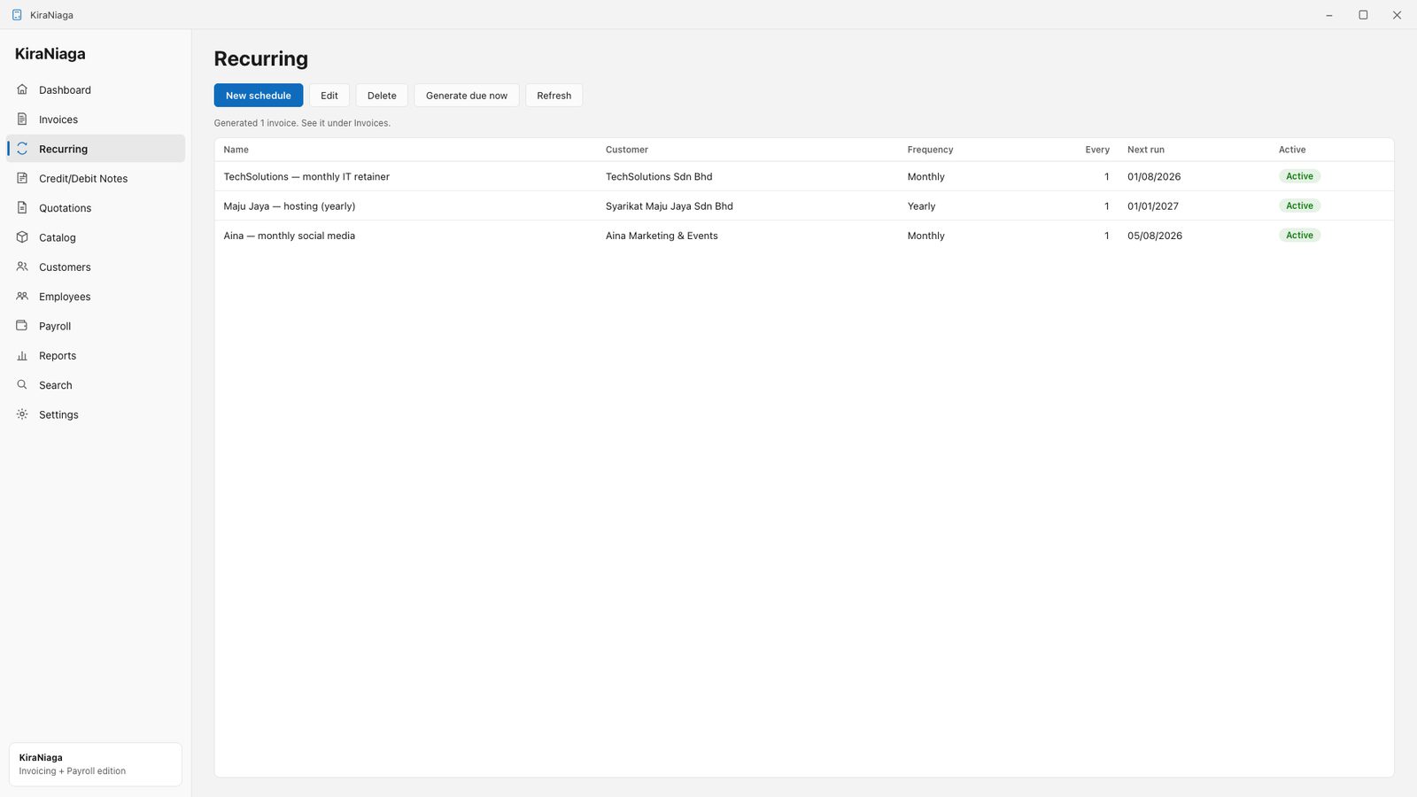Screen dimensions: 1417x797
Task: Click the Customers people icon
Action: click(x=22, y=267)
